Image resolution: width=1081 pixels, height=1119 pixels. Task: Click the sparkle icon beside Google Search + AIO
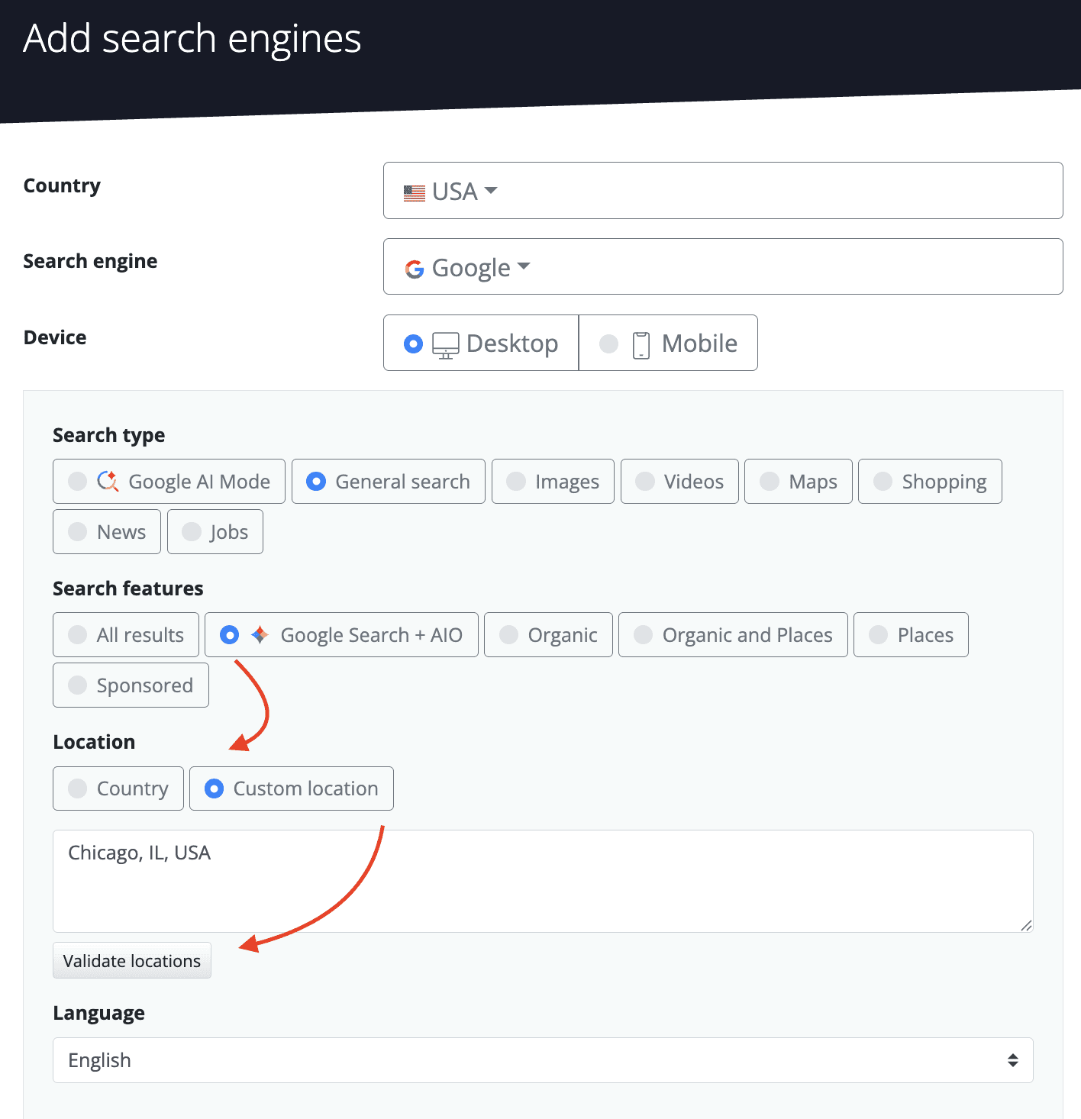(260, 634)
